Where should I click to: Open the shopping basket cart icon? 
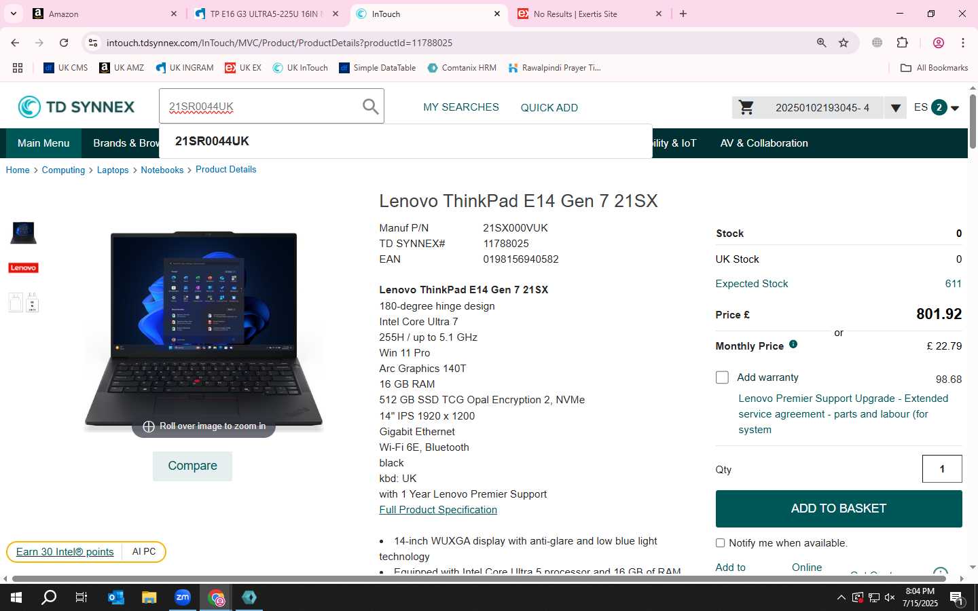pos(746,107)
